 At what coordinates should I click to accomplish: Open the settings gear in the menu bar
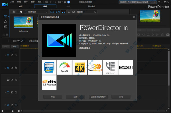(x=65, y=2)
